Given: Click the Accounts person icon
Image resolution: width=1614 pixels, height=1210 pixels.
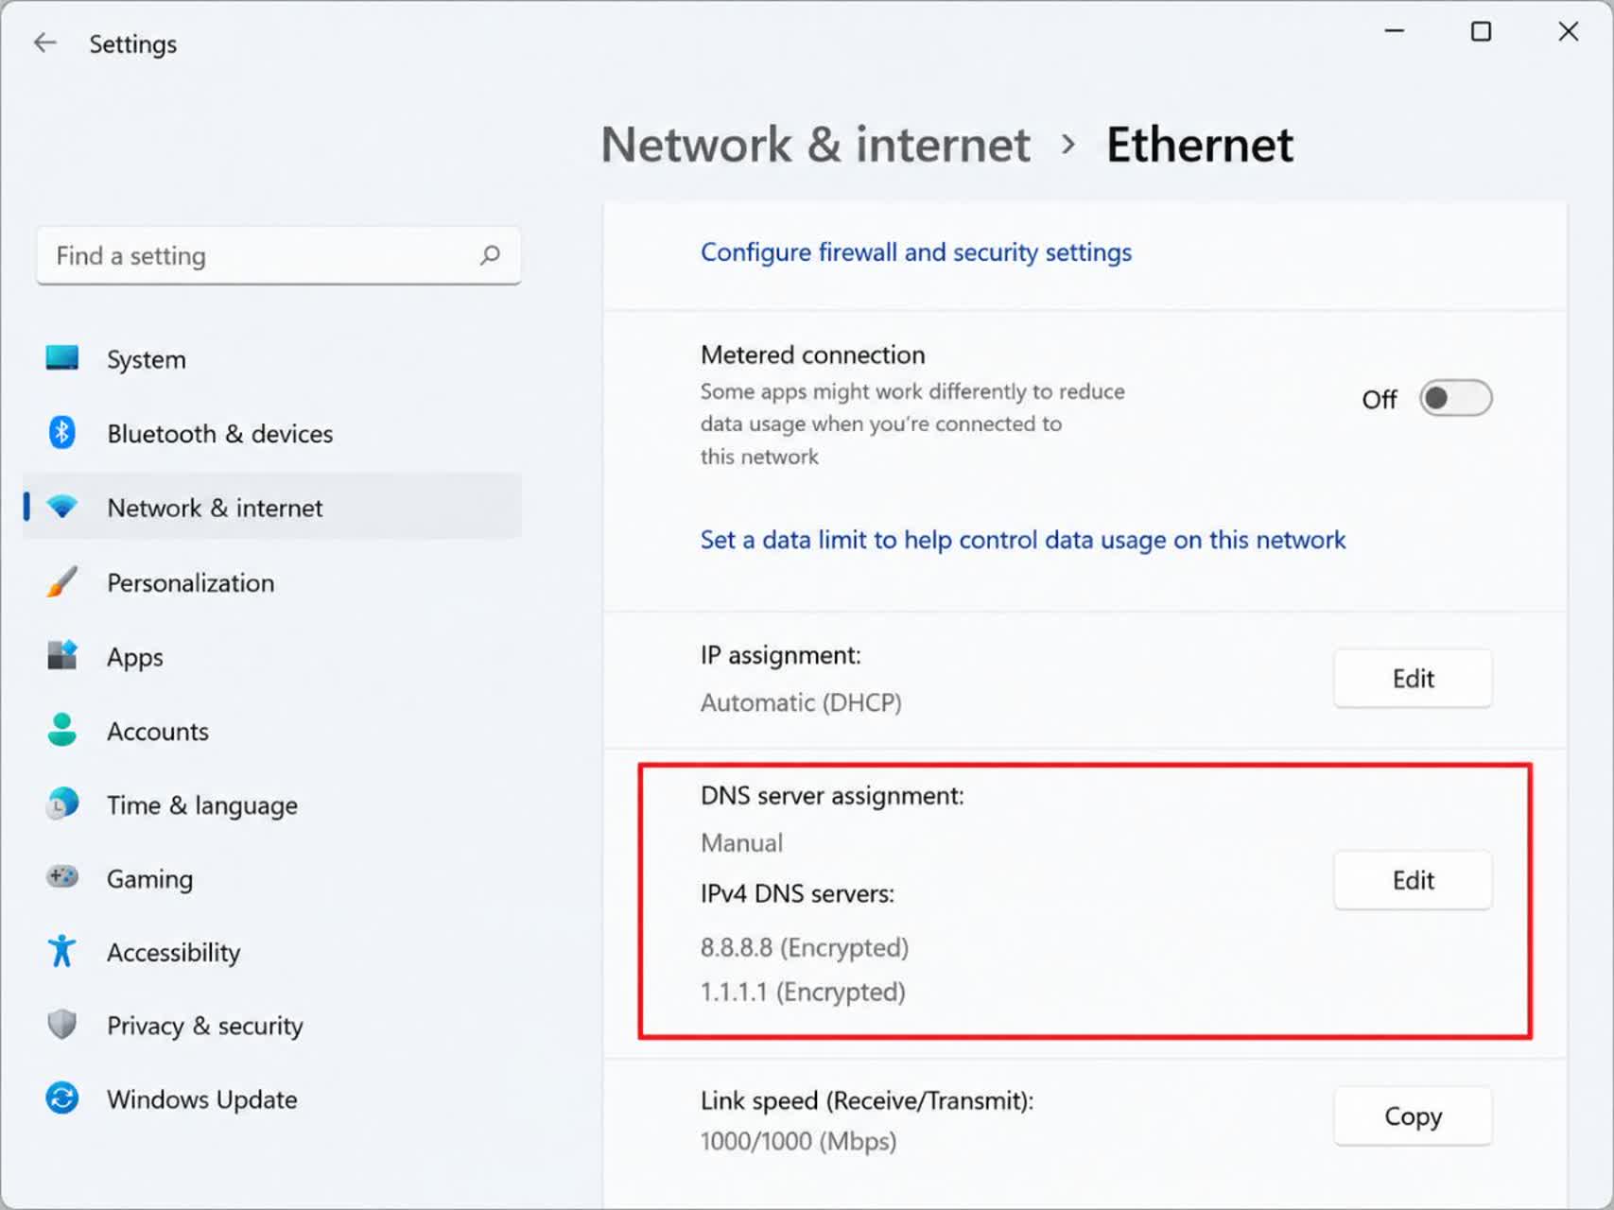Looking at the screenshot, I should pos(62,730).
